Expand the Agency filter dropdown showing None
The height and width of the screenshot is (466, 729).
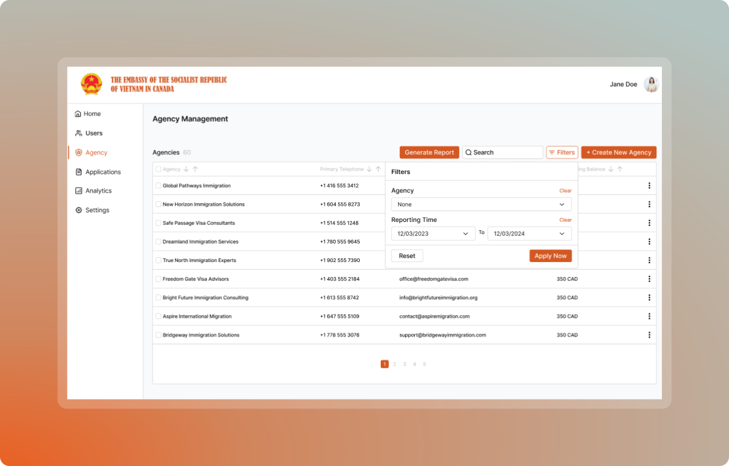(481, 205)
